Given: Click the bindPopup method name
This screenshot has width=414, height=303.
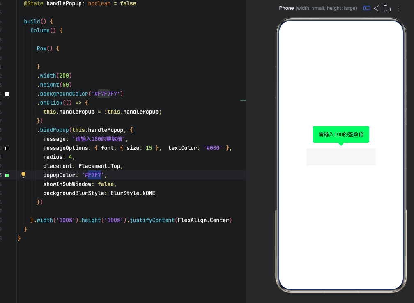Looking at the screenshot, I should pos(54,130).
